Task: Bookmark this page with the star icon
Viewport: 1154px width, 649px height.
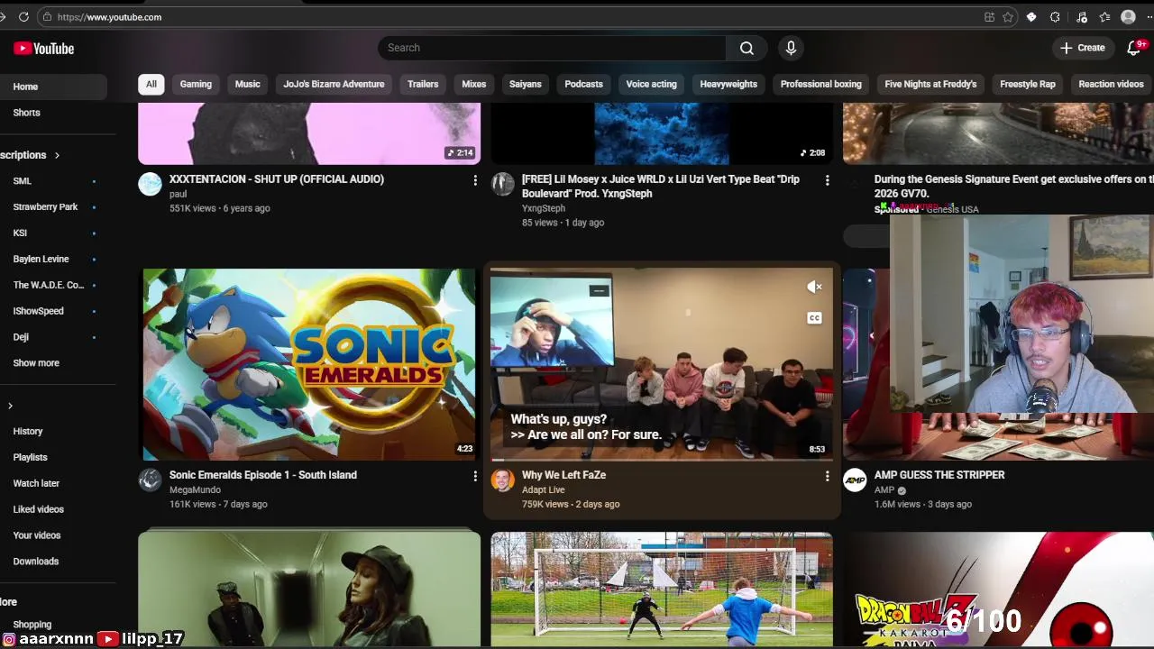Action: point(1008,17)
